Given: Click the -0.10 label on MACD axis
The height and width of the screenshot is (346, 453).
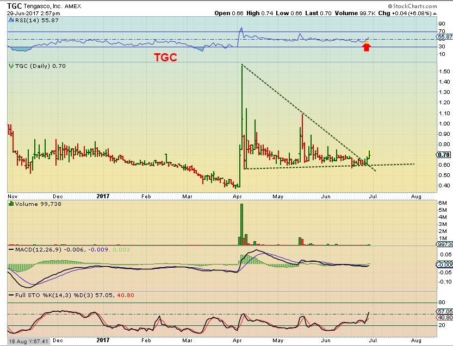Looking at the screenshot, I should tap(445, 282).
